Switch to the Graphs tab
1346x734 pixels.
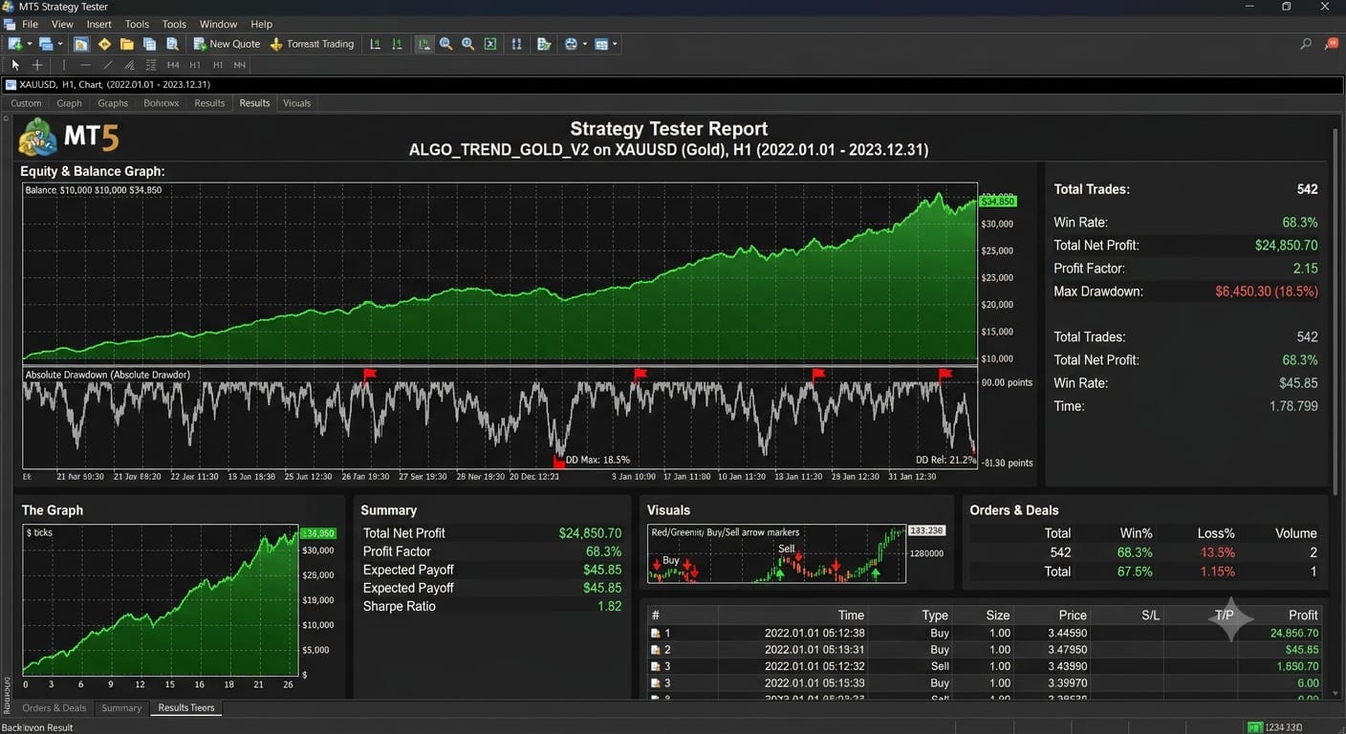tap(113, 103)
